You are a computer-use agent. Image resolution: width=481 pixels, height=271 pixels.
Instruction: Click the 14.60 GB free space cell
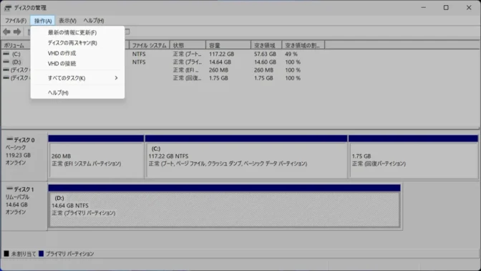tap(265, 62)
